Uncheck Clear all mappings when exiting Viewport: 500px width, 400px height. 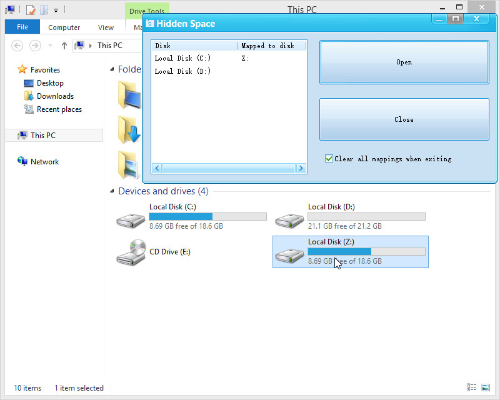[329, 158]
